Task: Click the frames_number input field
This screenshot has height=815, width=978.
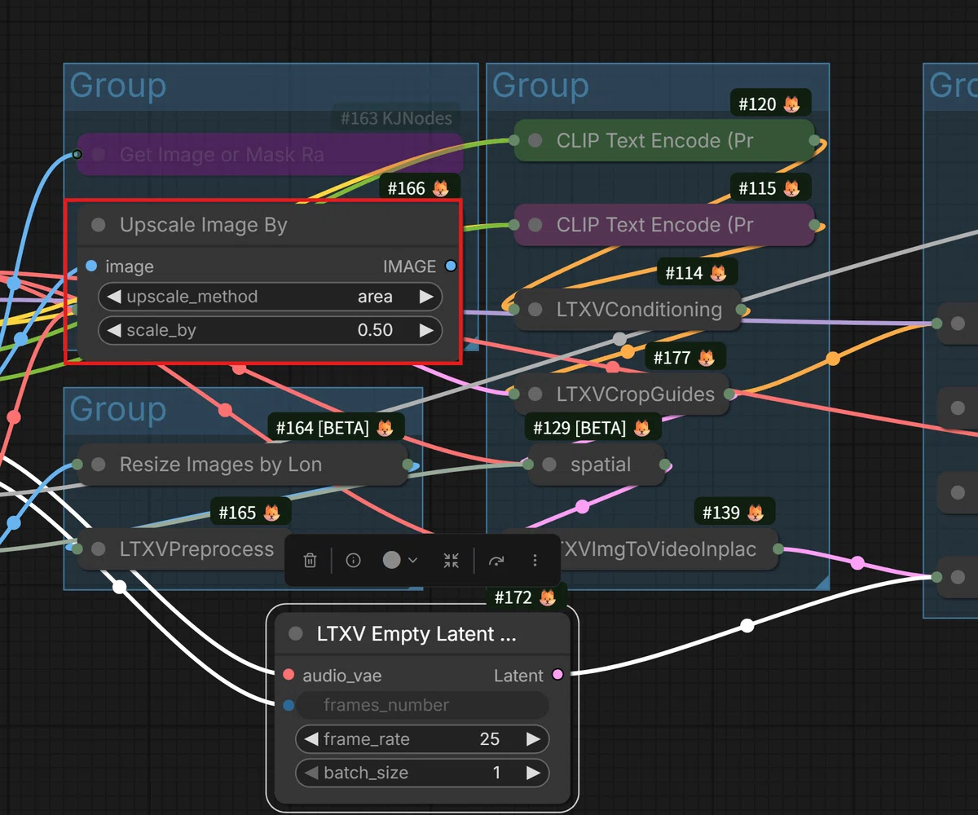Action: coord(422,705)
